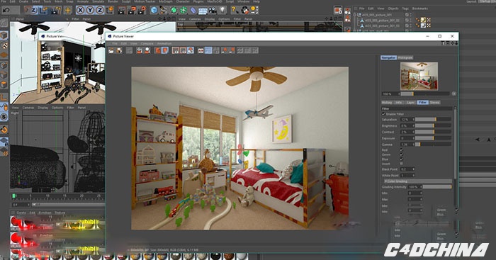Open the camera object tool
Viewport: 496px width, 260px height.
(x=213, y=11)
